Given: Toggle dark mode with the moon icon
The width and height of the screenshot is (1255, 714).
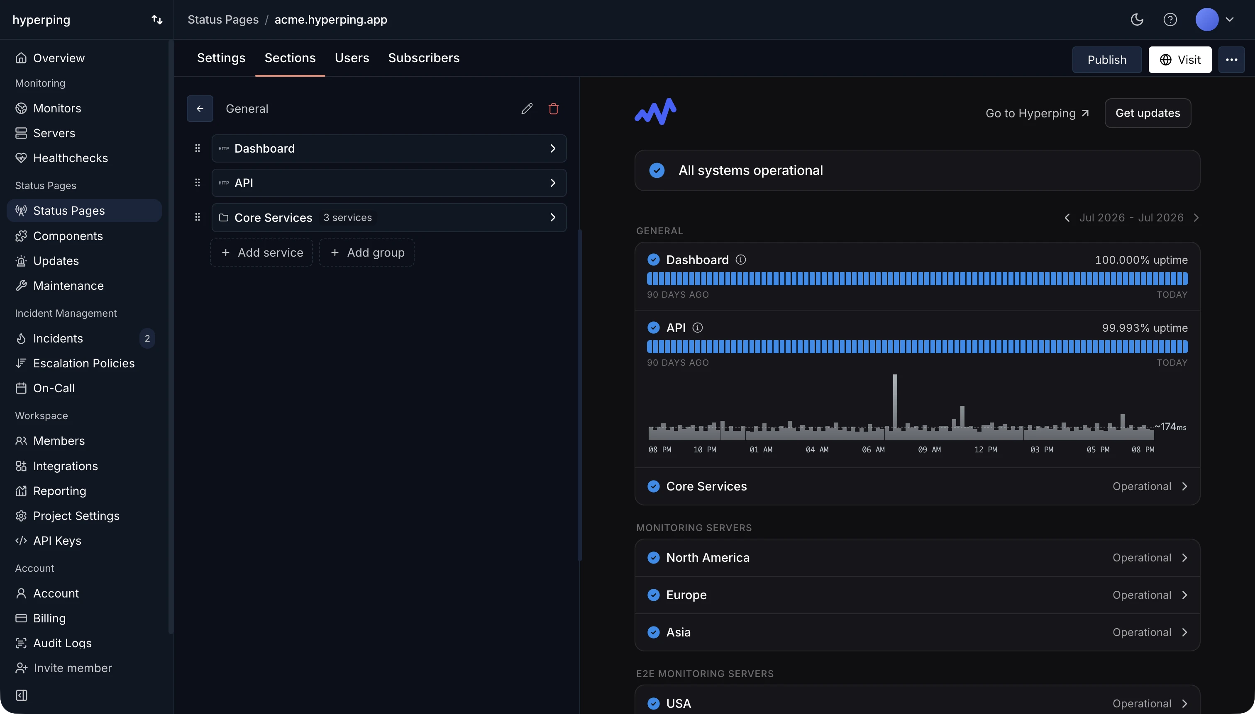Looking at the screenshot, I should (x=1137, y=19).
